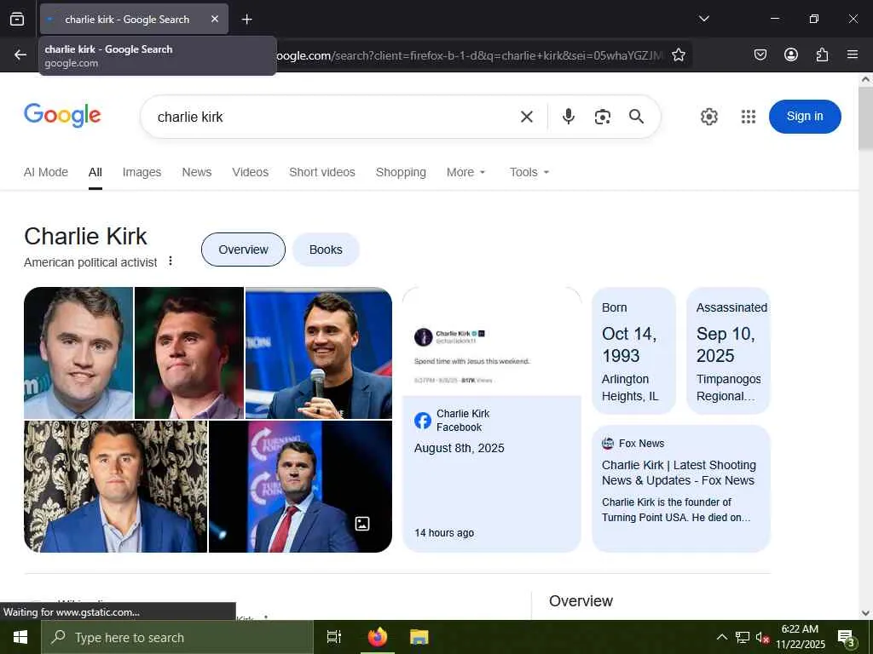
Task: Open Pocket save icon in toolbar
Action: 760,54
